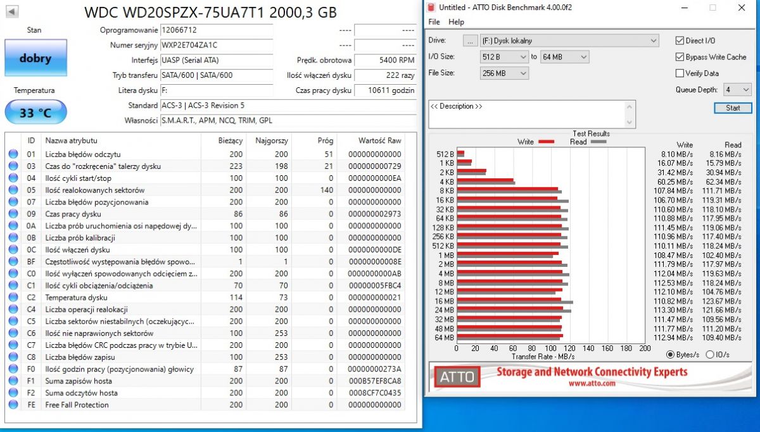Click status circle for C4 operacji realokacji
This screenshot has height=432, width=760.
tap(13, 309)
